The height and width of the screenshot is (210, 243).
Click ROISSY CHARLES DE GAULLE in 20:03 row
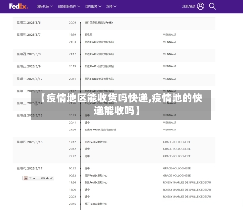click(187, 197)
